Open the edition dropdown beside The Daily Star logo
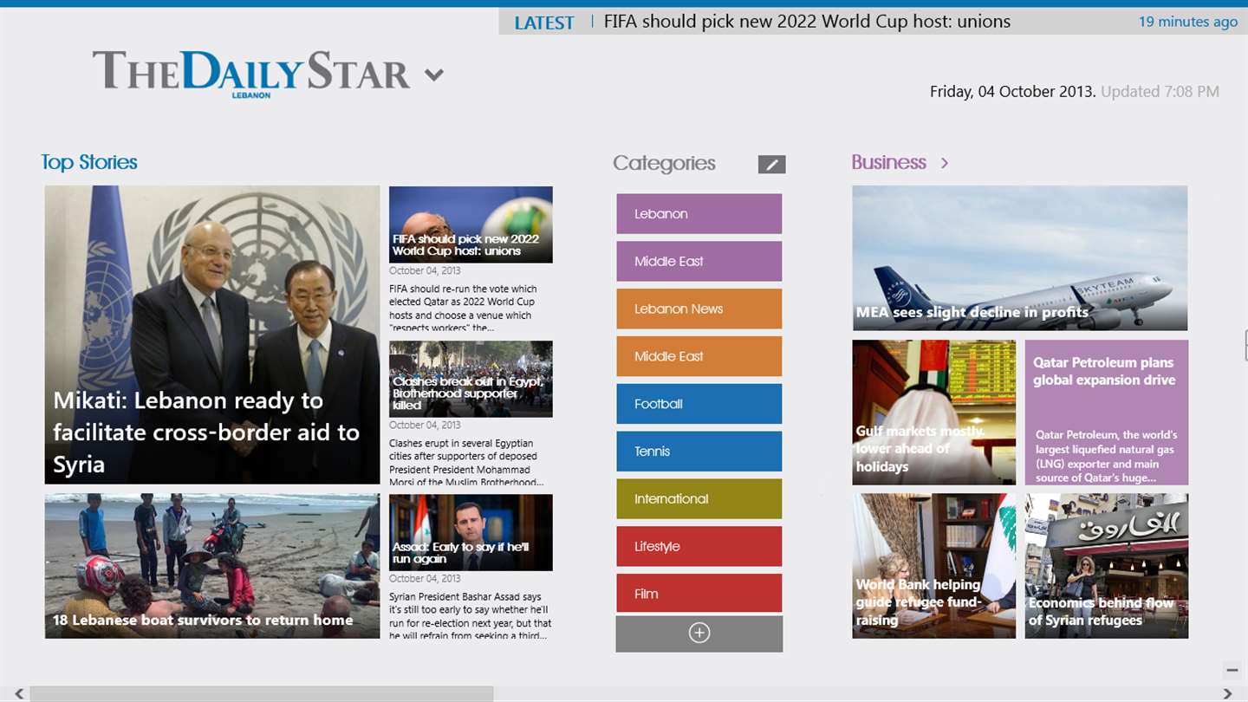1248x702 pixels. tap(434, 75)
